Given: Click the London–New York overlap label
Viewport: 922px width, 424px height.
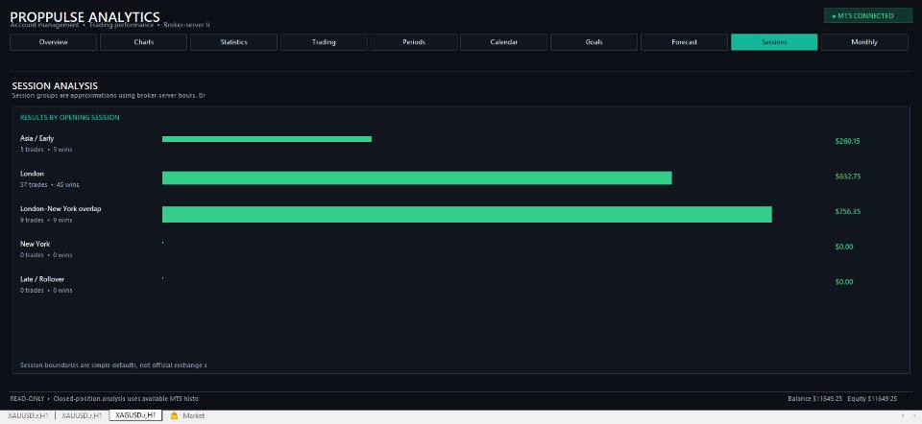Looking at the screenshot, I should pos(61,209).
